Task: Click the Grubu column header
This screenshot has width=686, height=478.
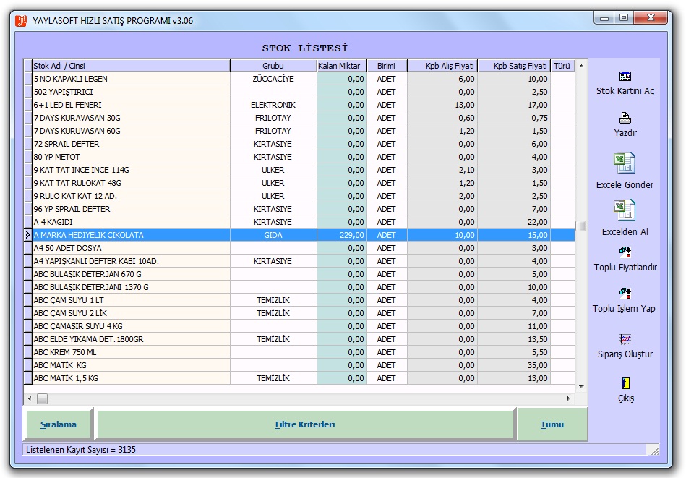Action: click(273, 66)
